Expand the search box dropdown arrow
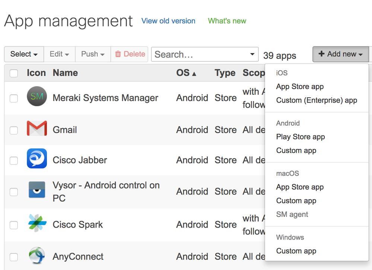This screenshot has height=270, width=372. [252, 54]
